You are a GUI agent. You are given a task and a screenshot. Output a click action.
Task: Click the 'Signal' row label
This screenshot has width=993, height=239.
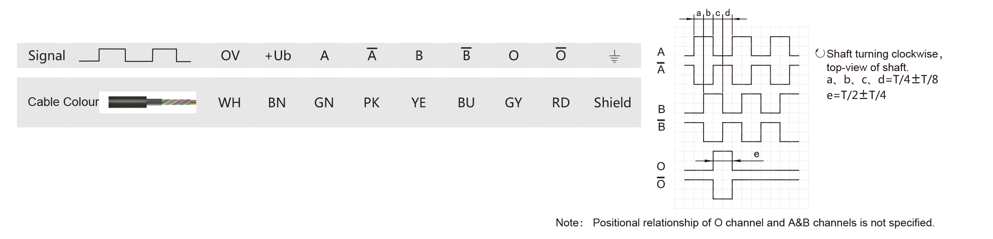[x=47, y=55]
